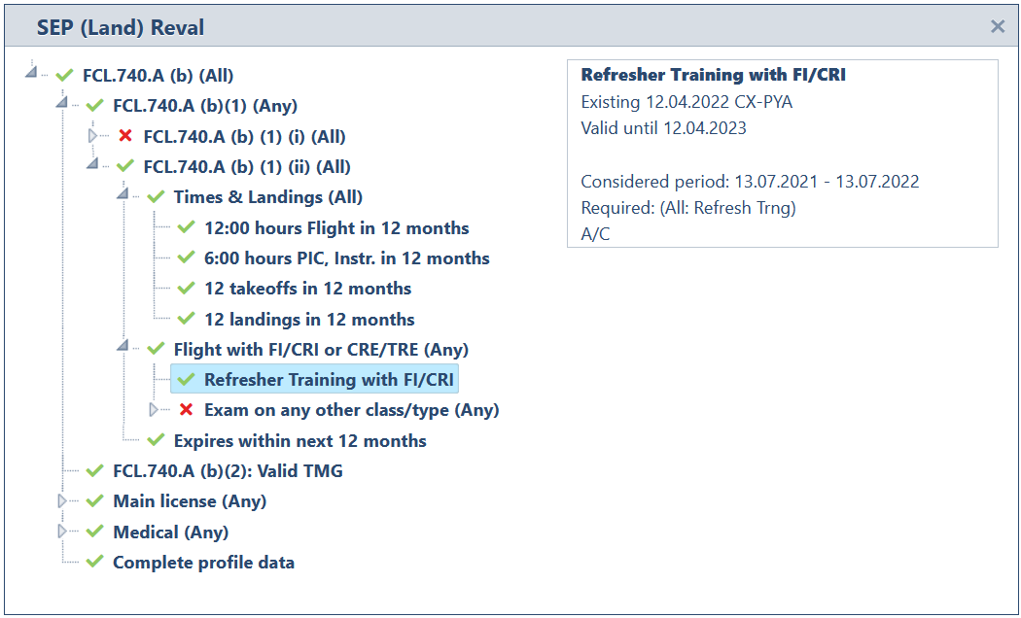Click the checkmark beside FCL.740.A (b)(2): Valid TMG
This screenshot has height=618, width=1021.
tap(94, 471)
